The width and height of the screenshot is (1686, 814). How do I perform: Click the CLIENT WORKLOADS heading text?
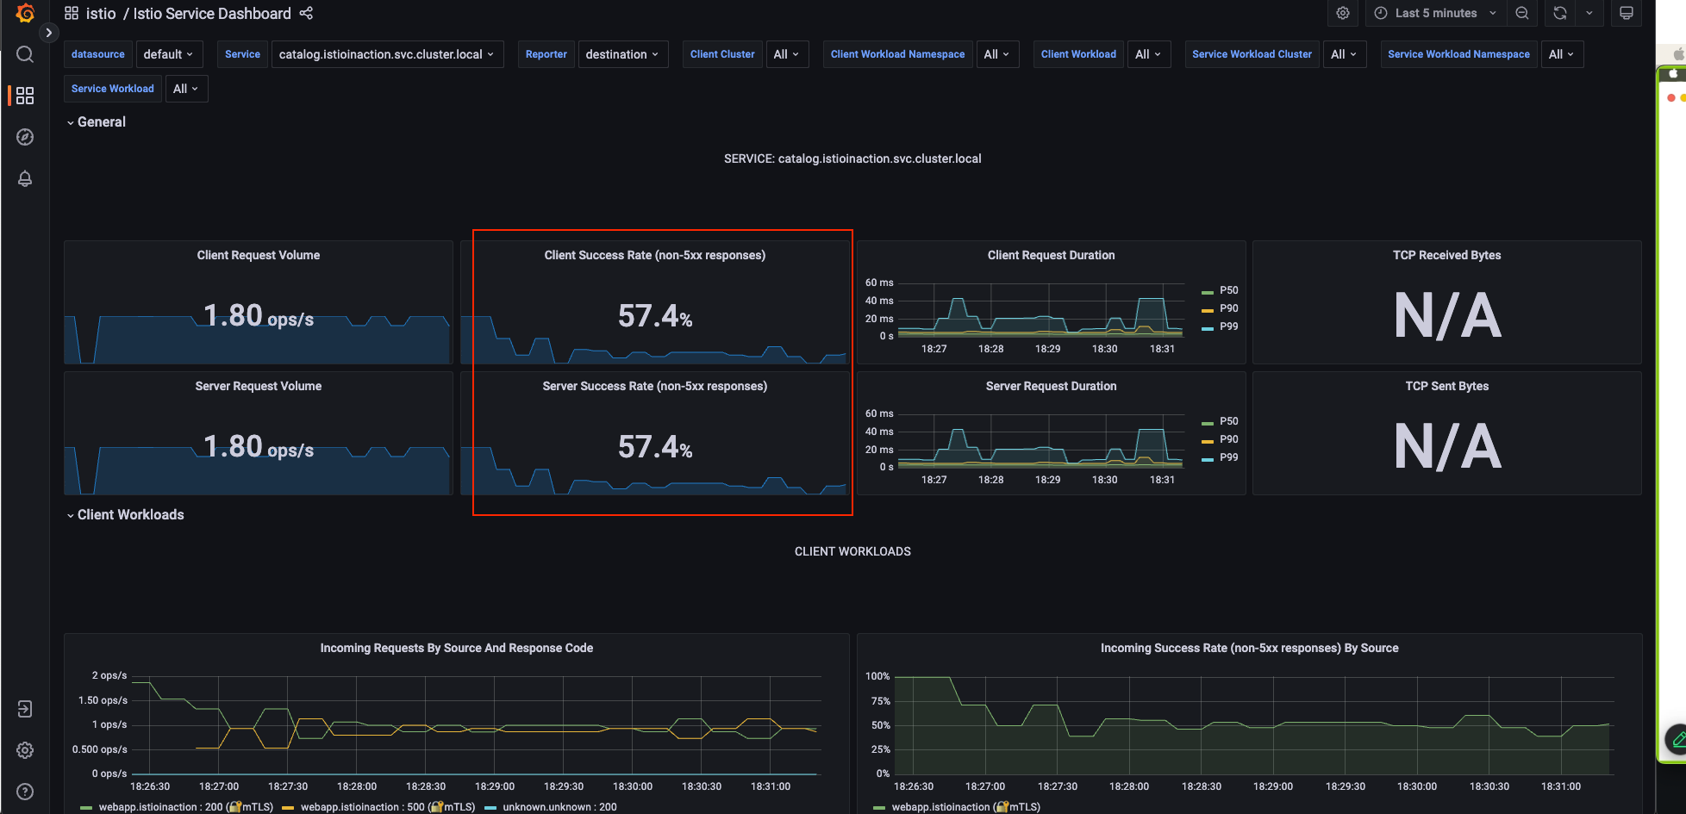(852, 551)
